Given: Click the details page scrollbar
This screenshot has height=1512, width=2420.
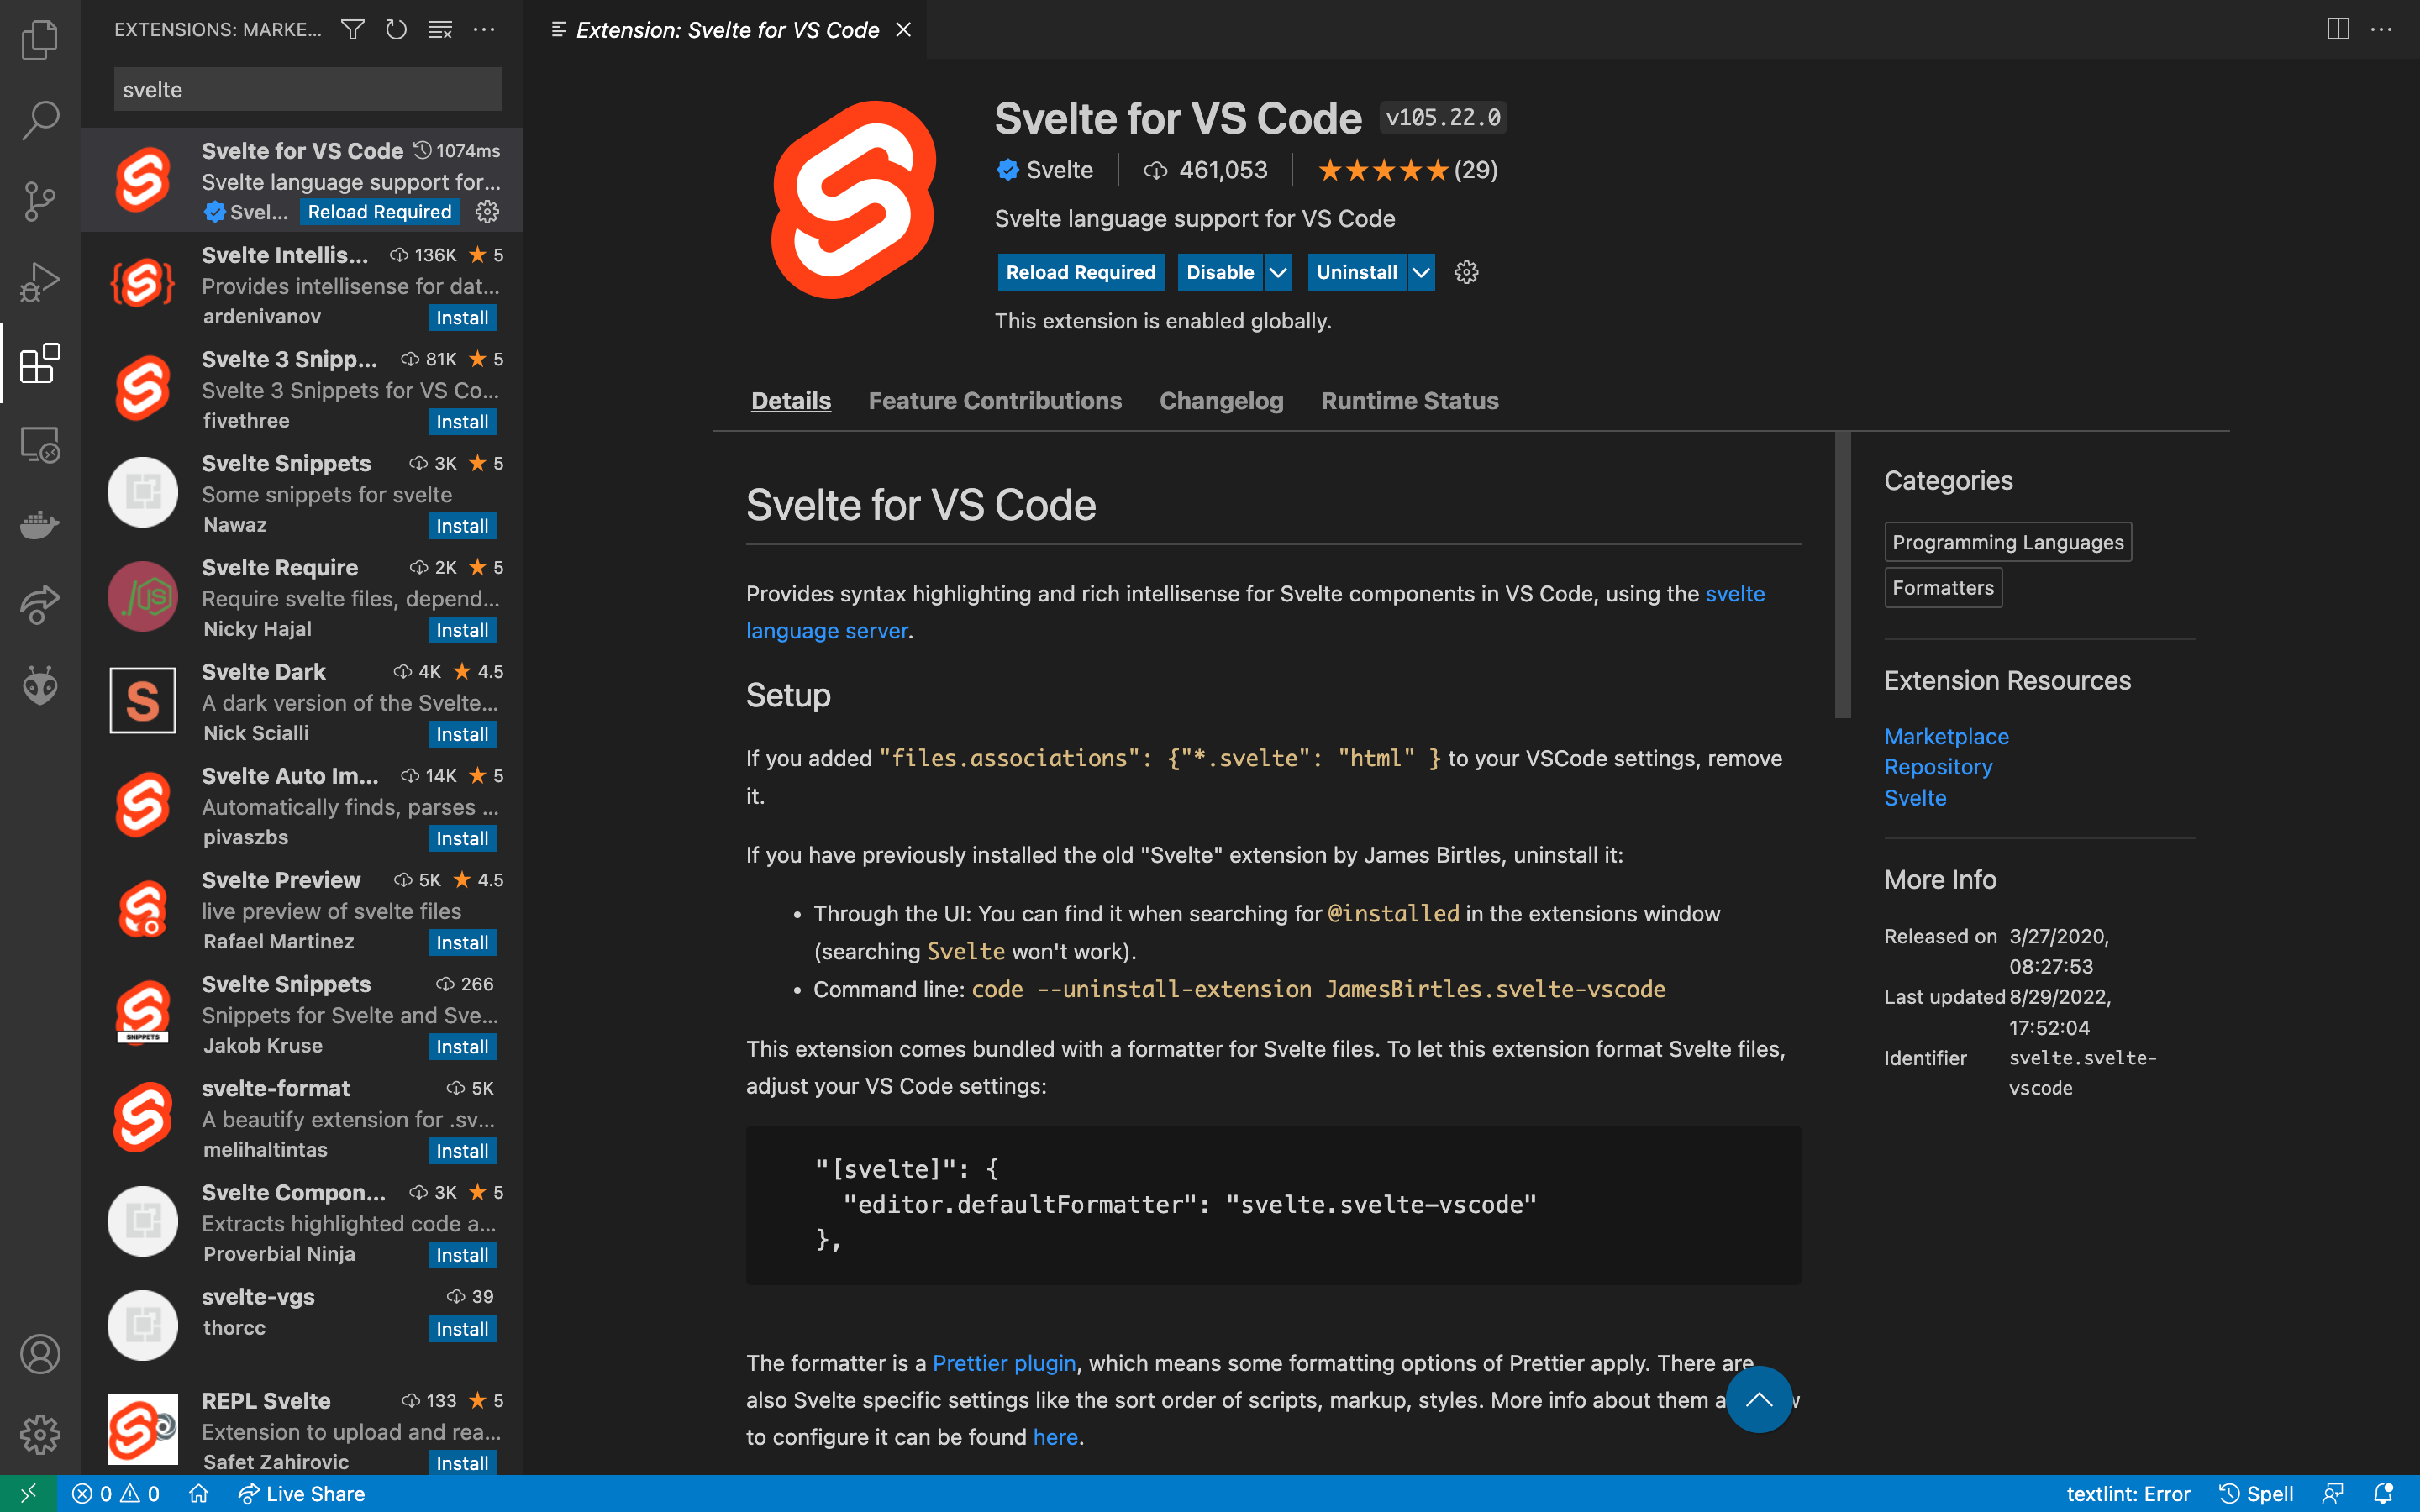Looking at the screenshot, I should tap(1842, 575).
